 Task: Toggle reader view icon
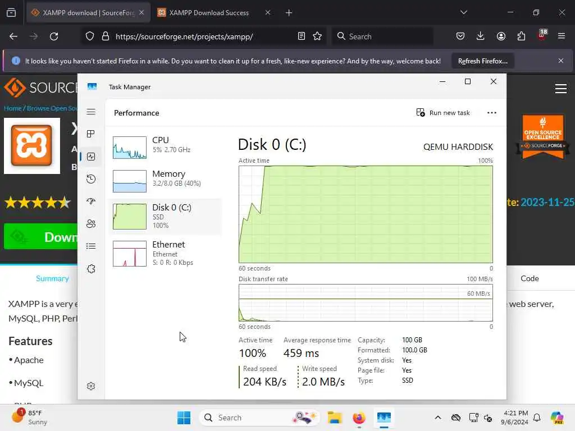[302, 36]
